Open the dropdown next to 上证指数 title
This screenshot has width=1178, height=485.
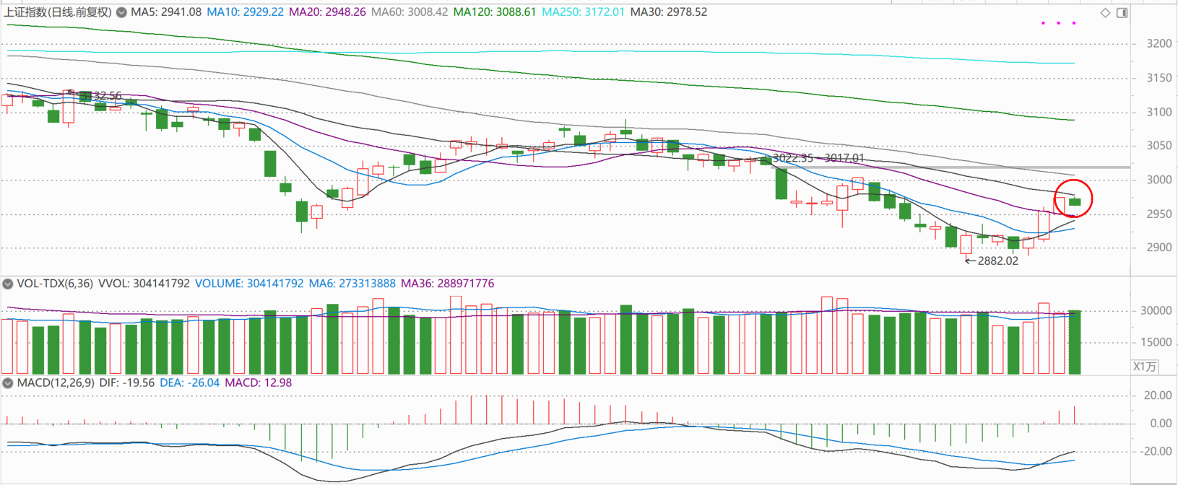pos(121,12)
